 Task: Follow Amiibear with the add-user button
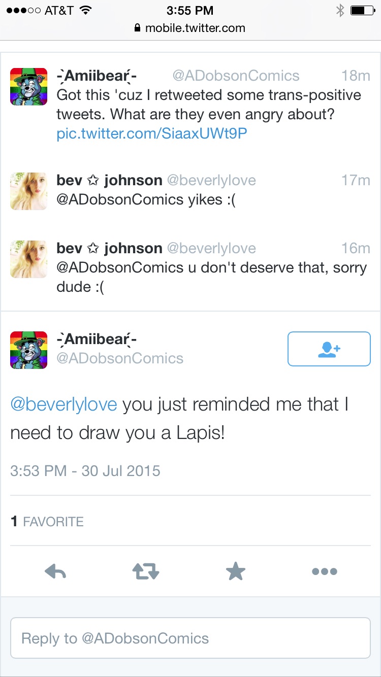click(329, 349)
